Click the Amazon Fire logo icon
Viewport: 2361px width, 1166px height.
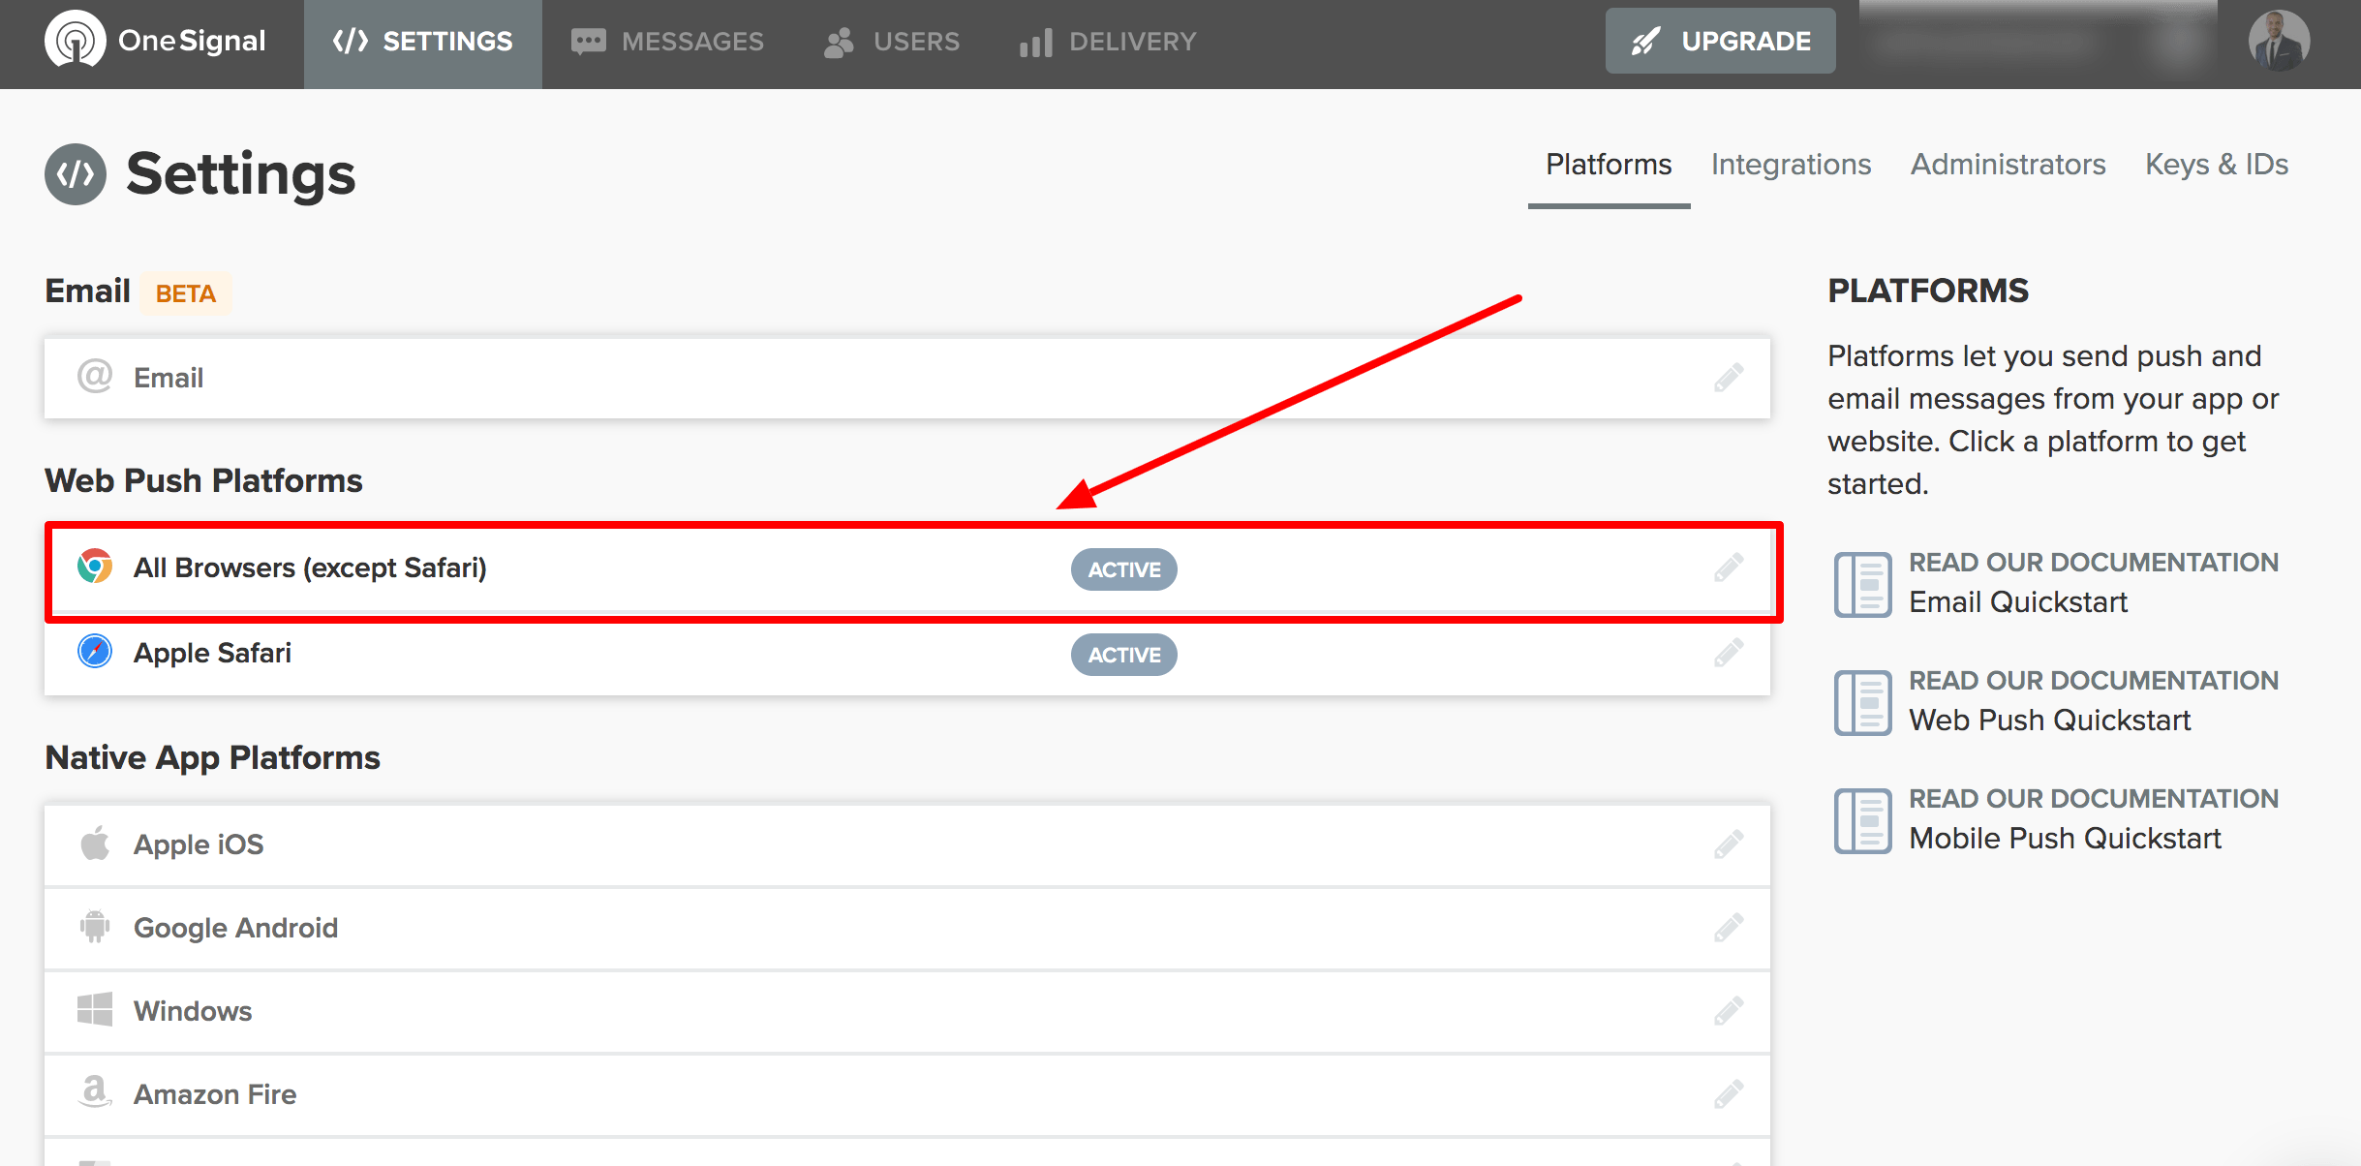[95, 1092]
